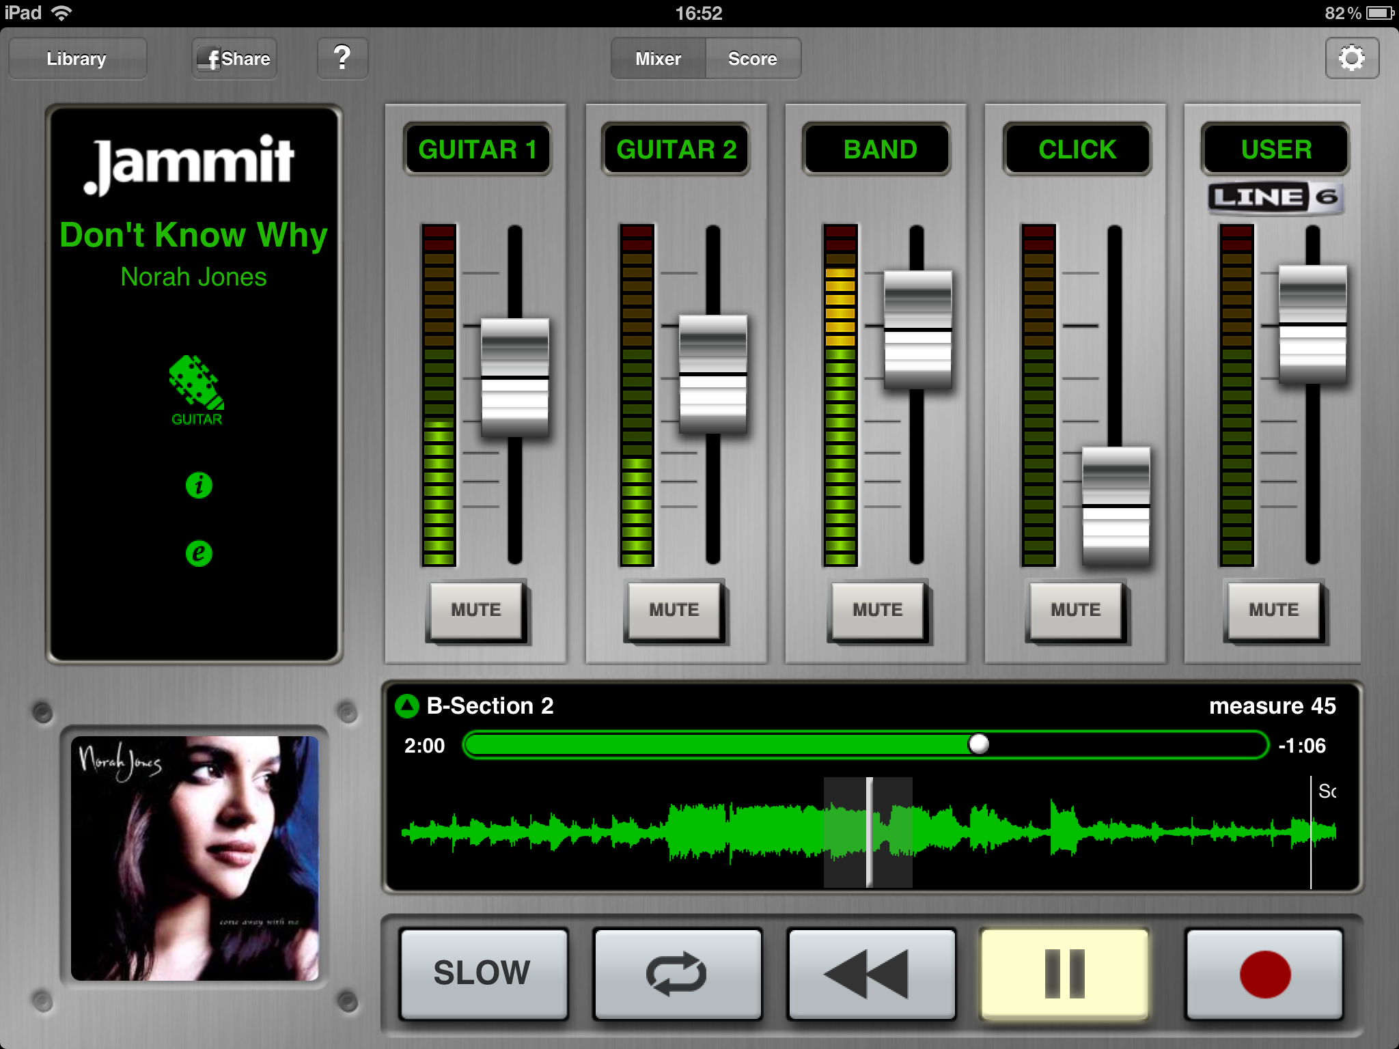This screenshot has height=1049, width=1399.
Task: Tap the USER channel label
Action: pos(1276,149)
